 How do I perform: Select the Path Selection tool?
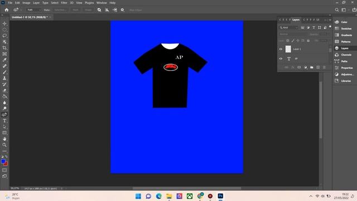tap(4, 127)
